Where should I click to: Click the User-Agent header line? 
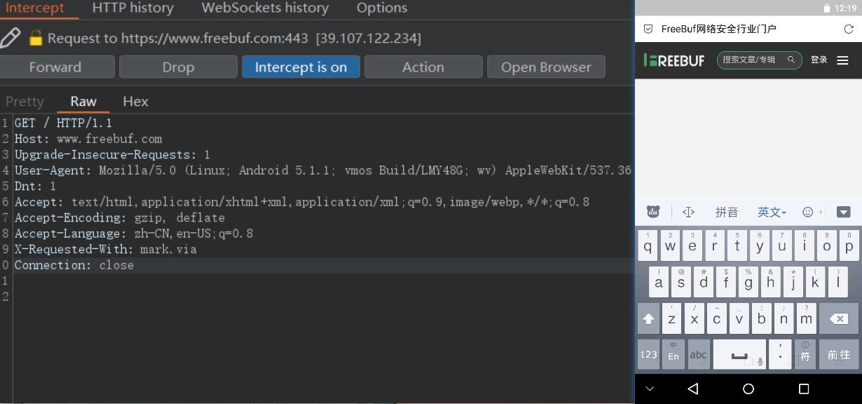click(323, 170)
